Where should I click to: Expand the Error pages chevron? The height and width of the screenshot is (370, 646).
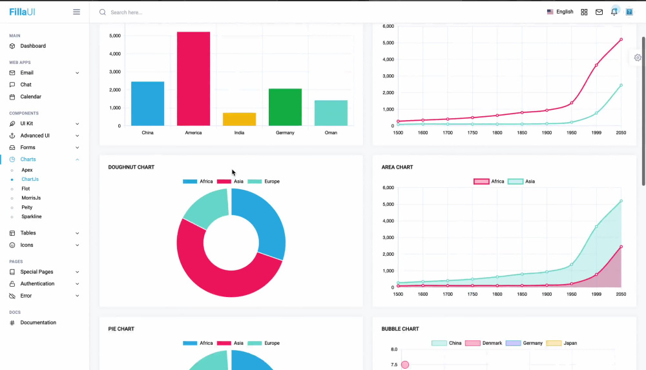point(77,296)
